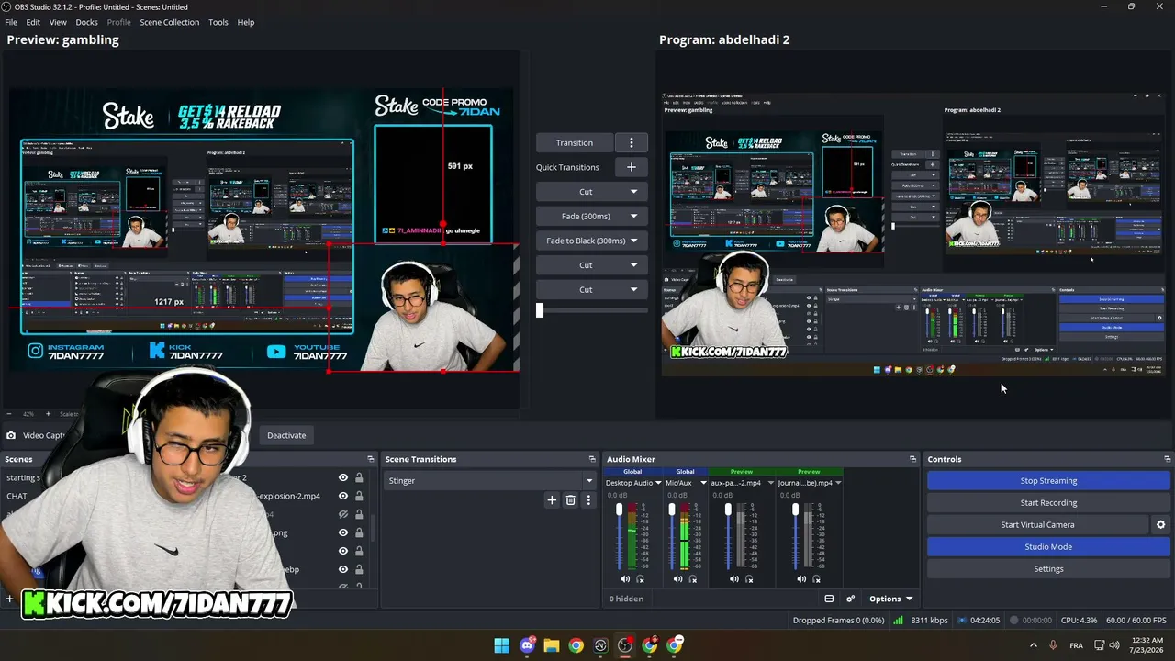Image resolution: width=1175 pixels, height=661 pixels.
Task: Toggle monitoring for Desktop Audio
Action: 640,579
